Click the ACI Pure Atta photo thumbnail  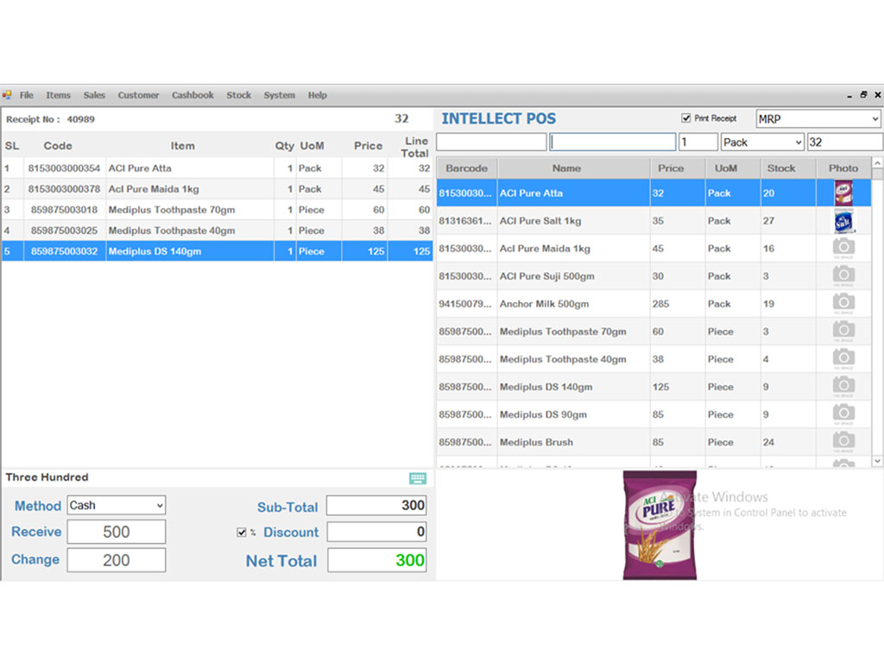click(x=843, y=193)
